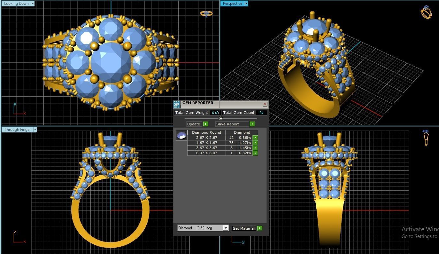Click the quantity cell showing 8
439x254 pixels.
point(231,148)
